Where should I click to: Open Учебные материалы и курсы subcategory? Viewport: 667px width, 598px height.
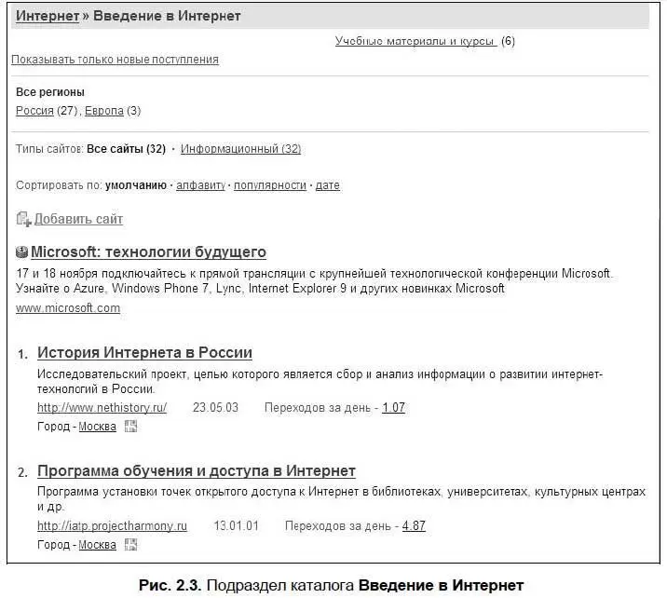pos(416,41)
